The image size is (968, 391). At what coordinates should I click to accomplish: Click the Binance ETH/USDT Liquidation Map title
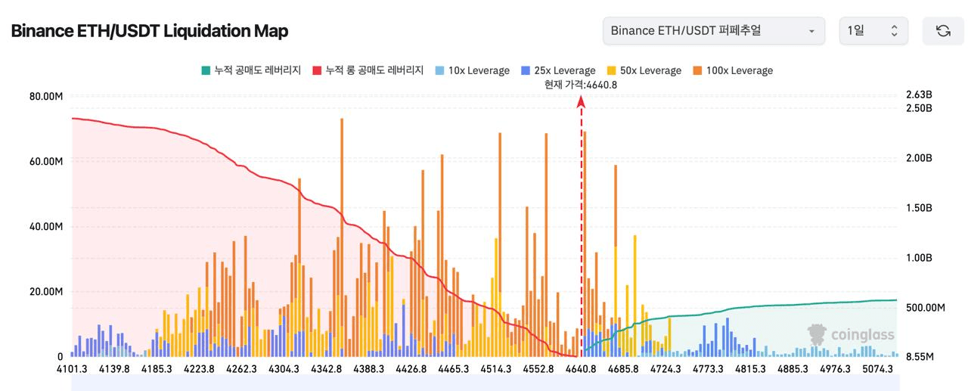[x=149, y=31]
